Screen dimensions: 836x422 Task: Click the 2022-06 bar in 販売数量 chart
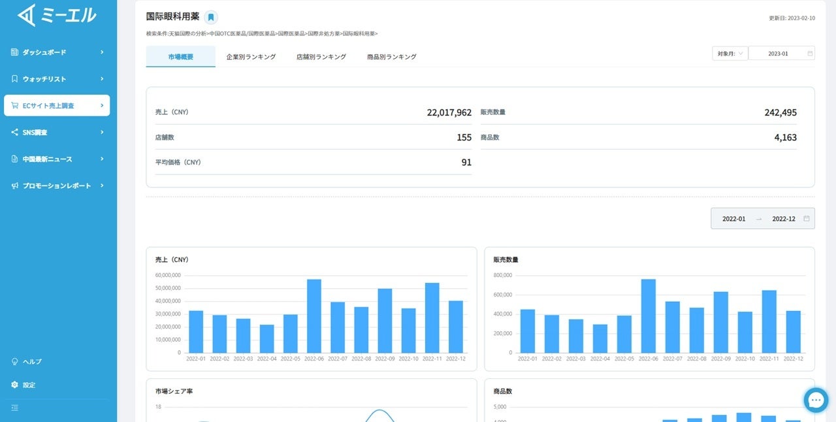click(648, 316)
